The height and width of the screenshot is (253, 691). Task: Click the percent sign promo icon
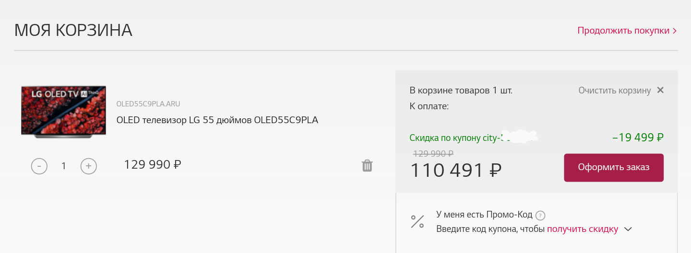(x=417, y=221)
